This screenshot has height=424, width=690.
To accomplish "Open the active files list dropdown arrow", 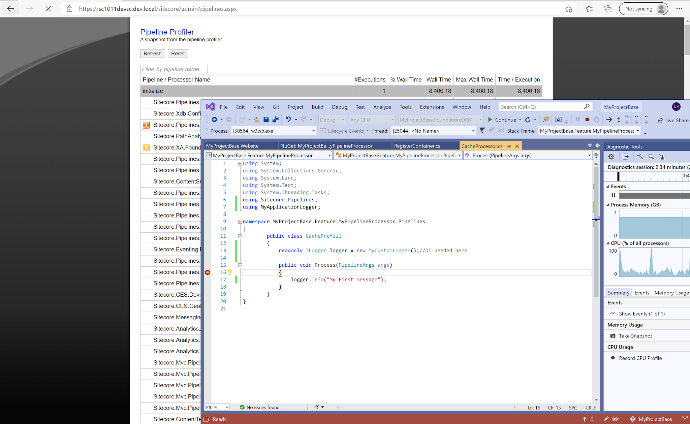I will 590,145.
